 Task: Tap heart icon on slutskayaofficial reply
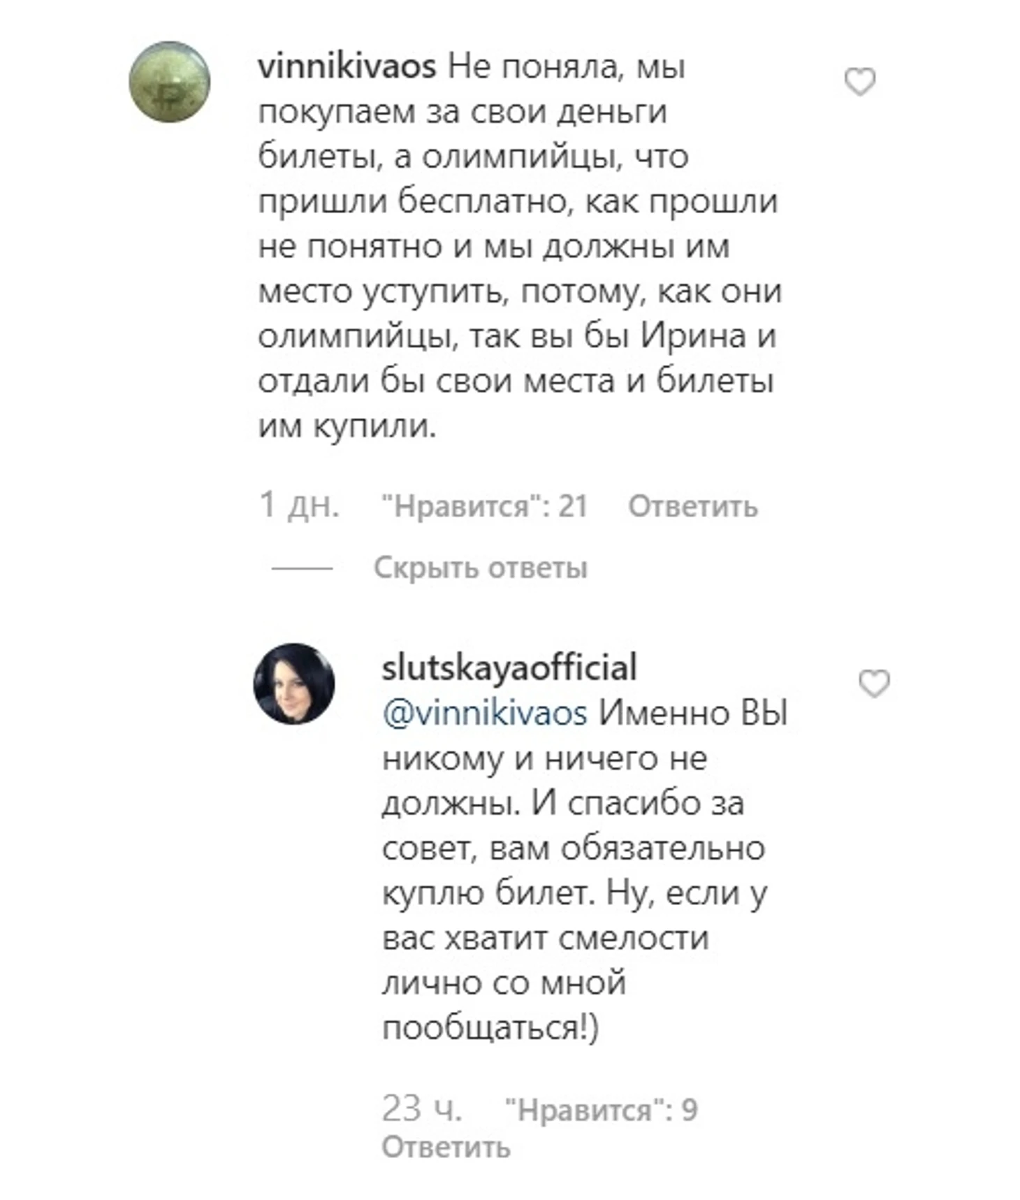[874, 684]
